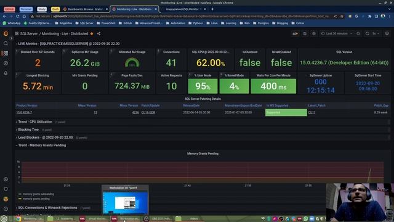394x222 pixels.
Task: Open the PowerShell bookmarks folder
Action: click(106, 23)
